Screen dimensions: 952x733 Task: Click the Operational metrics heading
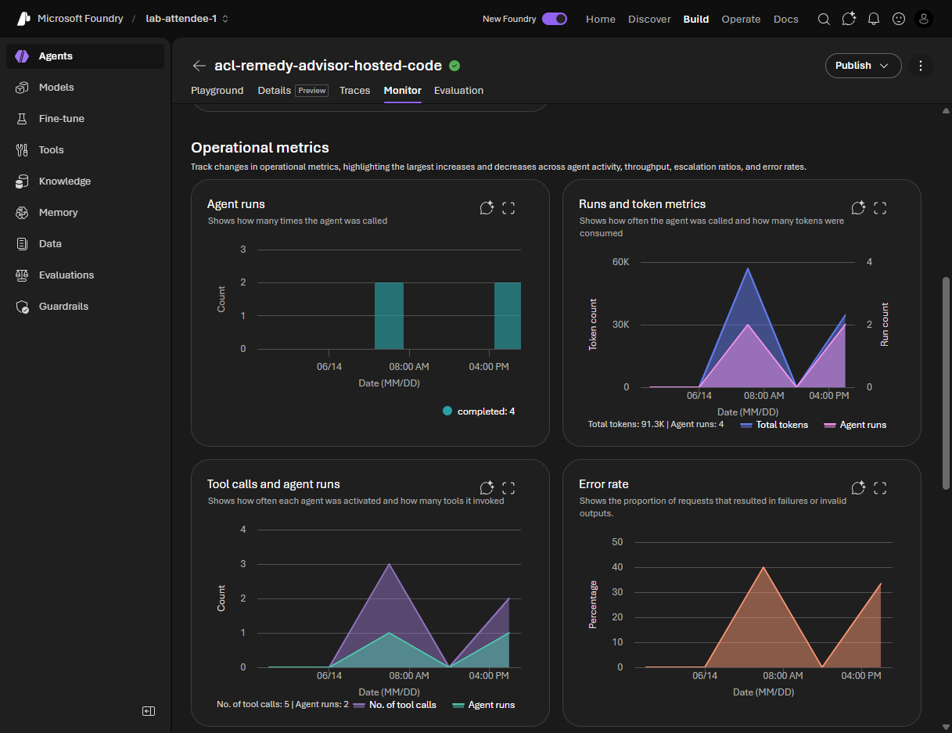point(260,148)
